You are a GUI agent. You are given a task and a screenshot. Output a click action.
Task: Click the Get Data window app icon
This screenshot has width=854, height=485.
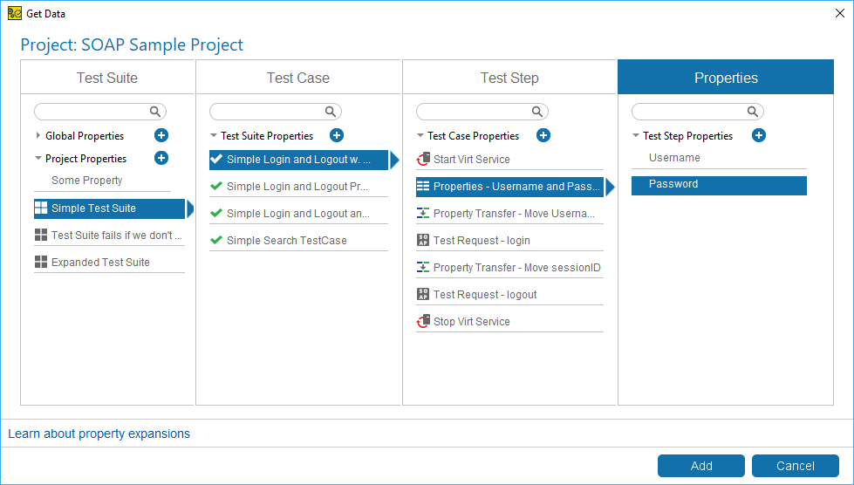tap(15, 14)
